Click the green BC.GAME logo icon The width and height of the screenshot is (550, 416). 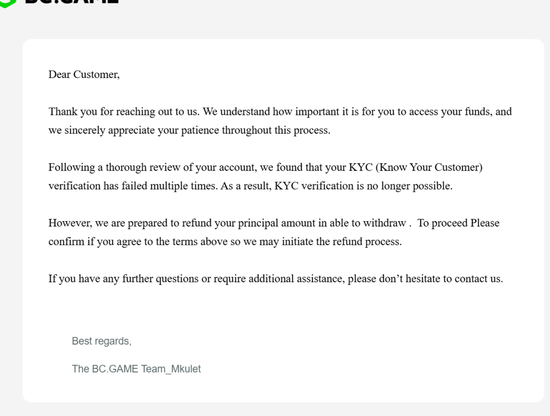(x=7, y=3)
